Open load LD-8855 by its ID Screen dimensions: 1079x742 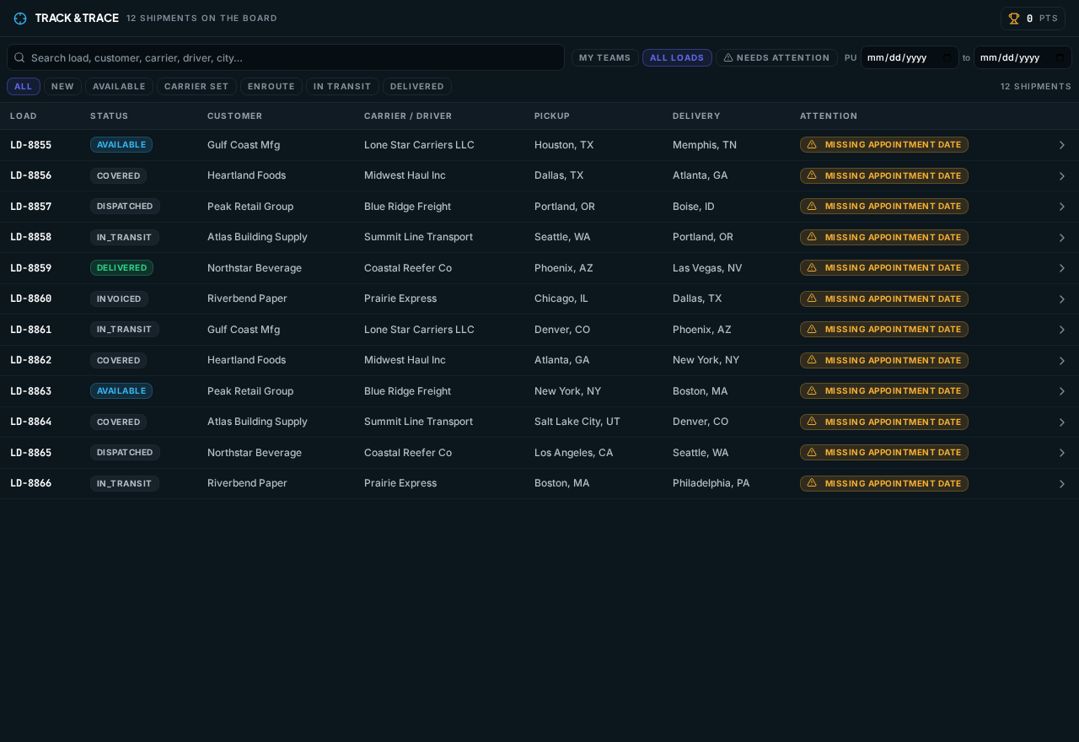pyautogui.click(x=31, y=145)
